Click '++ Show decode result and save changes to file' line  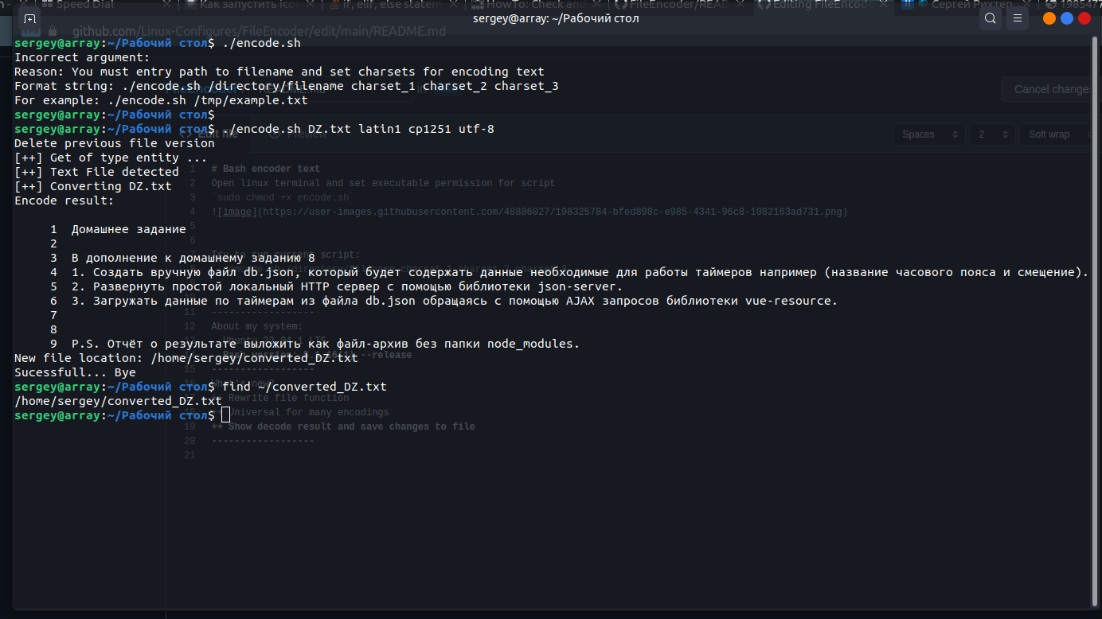pyautogui.click(x=343, y=426)
